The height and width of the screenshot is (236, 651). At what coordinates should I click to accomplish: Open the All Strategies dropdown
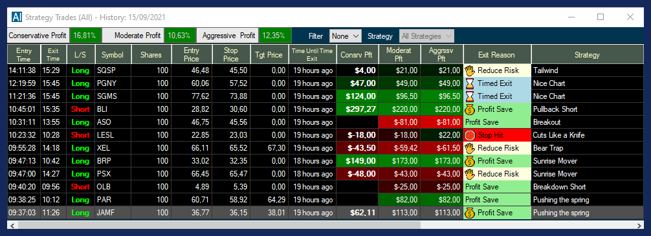click(426, 36)
